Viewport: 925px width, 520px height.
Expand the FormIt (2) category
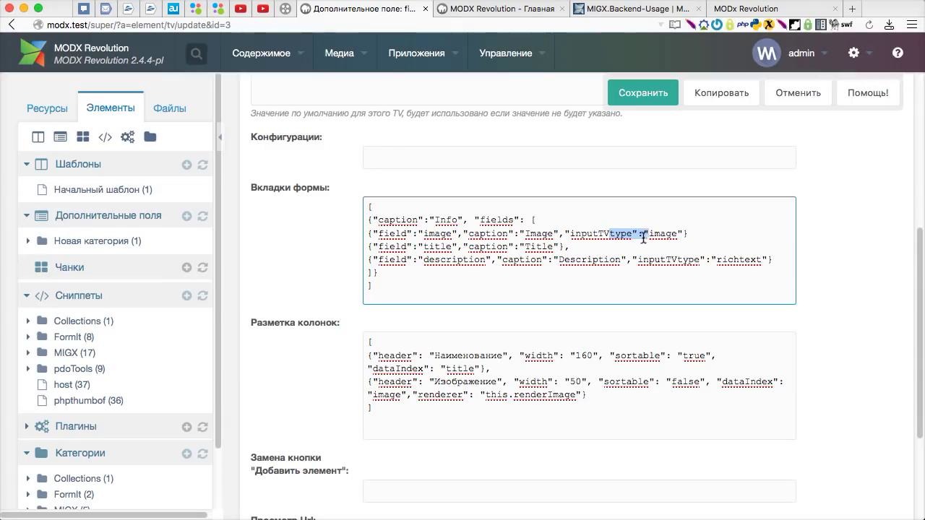[27, 495]
